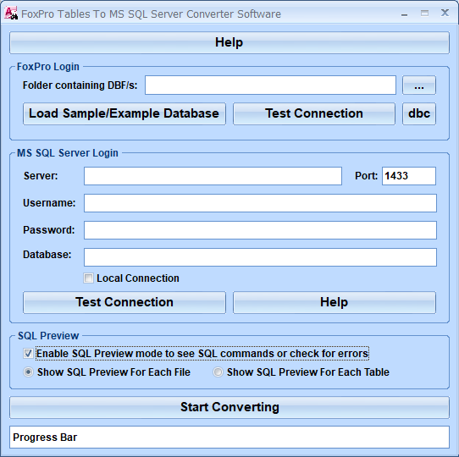
Task: Click the Progress Bar area
Action: click(229, 437)
